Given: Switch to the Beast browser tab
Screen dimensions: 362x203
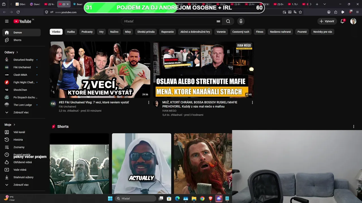Looking at the screenshot, I should 78,4.
